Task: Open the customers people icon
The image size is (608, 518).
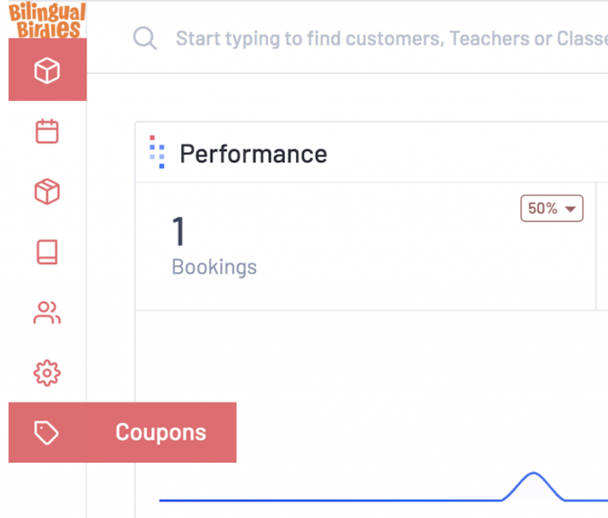Action: (47, 312)
